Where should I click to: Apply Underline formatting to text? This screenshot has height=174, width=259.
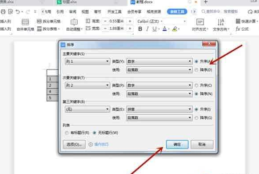pos(155,29)
